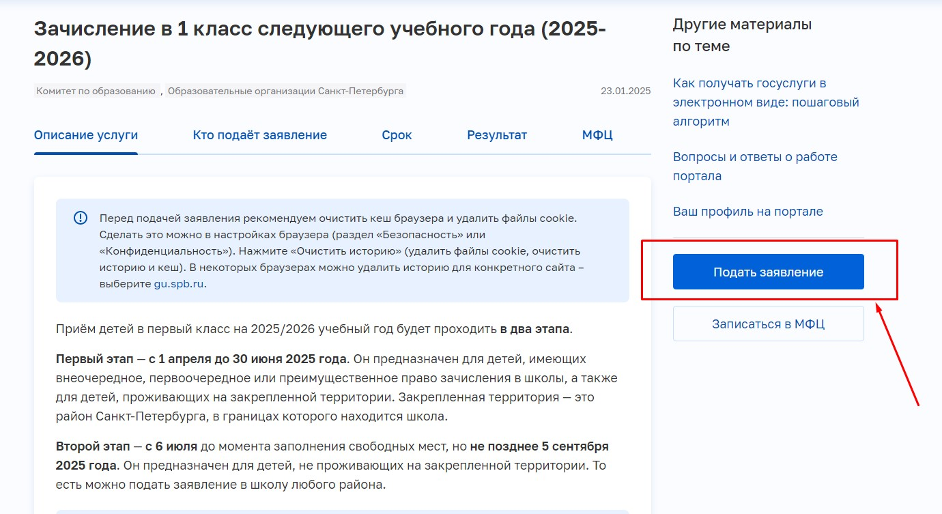This screenshot has width=942, height=514.
Task: Open the «МФЦ» tab
Action: [597, 135]
